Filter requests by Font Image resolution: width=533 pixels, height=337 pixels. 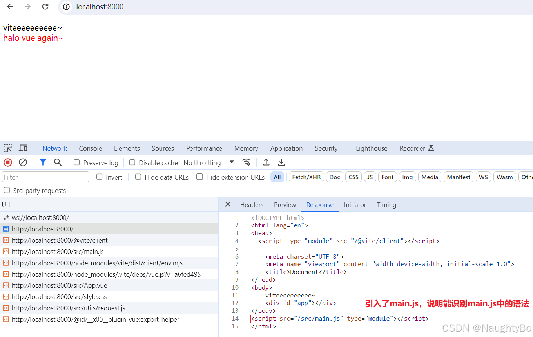[388, 177]
